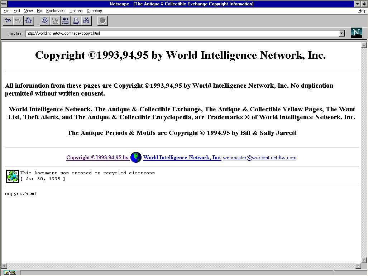Viewport: 368px width, 276px height.
Task: Follow the 'Copyright ©1993,94,95 by' link
Action: 97,158
